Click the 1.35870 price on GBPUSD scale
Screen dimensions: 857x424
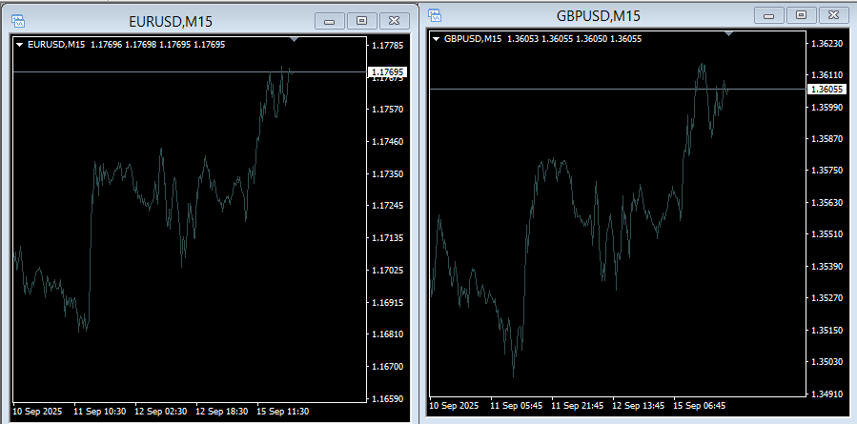click(x=827, y=139)
